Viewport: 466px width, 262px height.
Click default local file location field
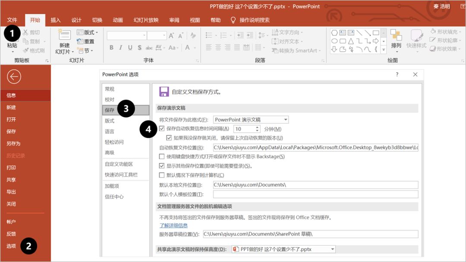point(315,185)
